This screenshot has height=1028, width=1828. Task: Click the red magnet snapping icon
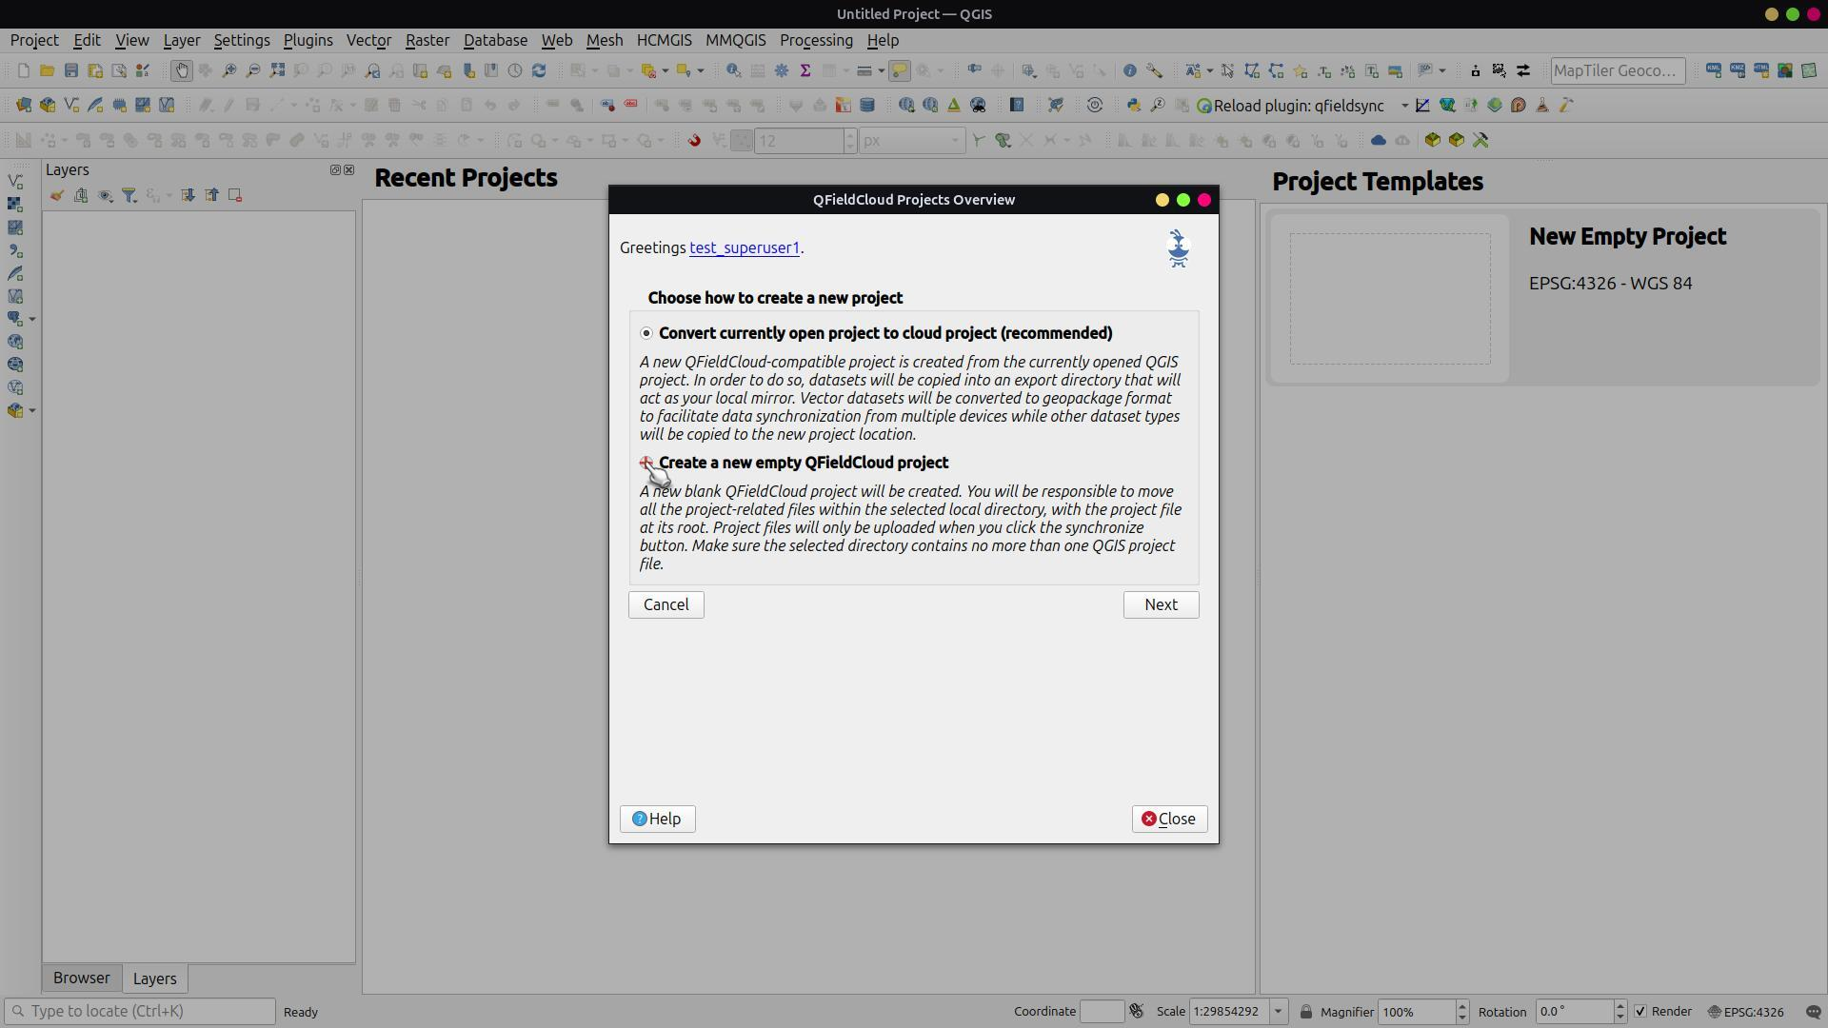[x=694, y=141]
